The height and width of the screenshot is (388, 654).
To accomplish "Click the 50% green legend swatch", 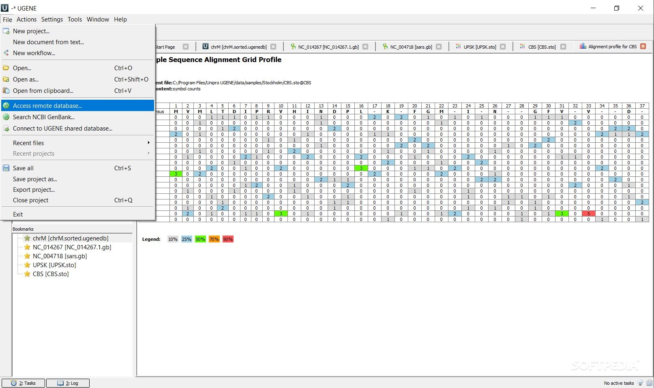I will (x=200, y=239).
